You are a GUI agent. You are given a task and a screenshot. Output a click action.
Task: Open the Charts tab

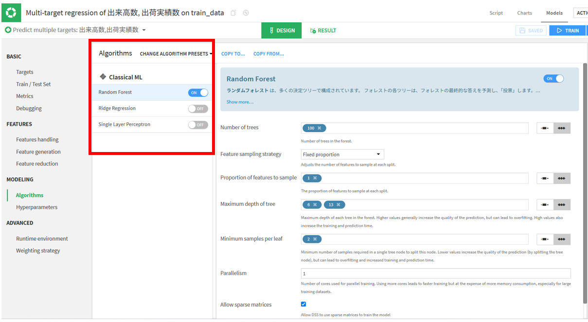tap(525, 13)
